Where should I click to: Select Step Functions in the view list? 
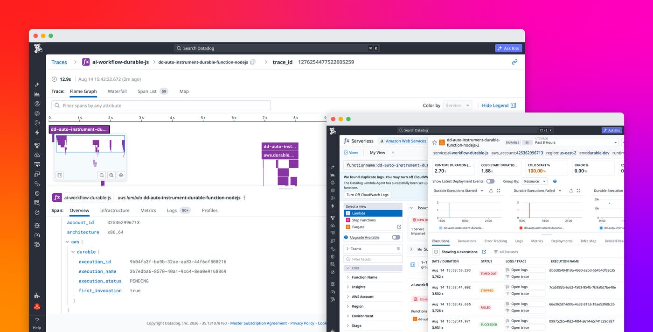(373, 220)
